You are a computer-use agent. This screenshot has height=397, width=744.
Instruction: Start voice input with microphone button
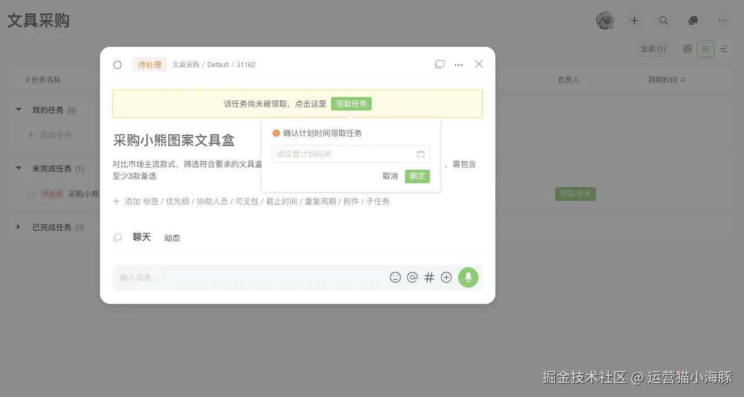(468, 277)
